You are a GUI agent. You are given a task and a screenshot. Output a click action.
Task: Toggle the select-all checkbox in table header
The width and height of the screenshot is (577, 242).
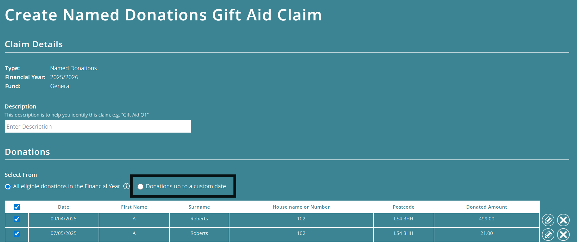[x=16, y=207]
